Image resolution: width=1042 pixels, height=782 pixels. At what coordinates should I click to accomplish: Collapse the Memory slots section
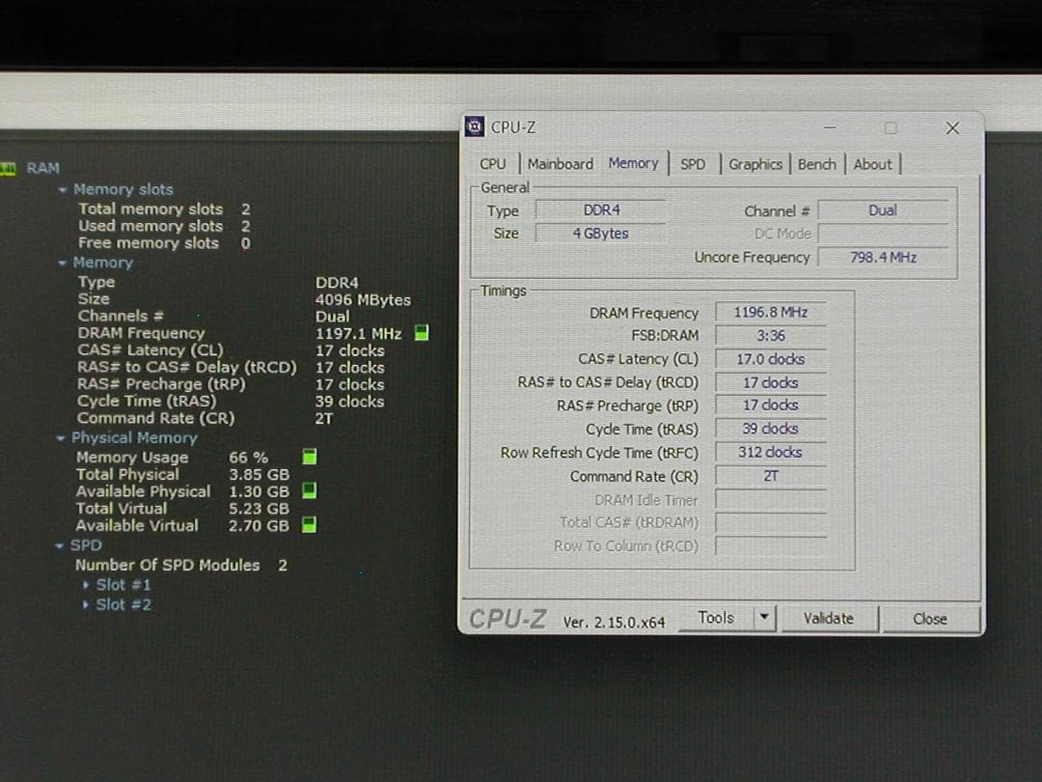(x=64, y=189)
